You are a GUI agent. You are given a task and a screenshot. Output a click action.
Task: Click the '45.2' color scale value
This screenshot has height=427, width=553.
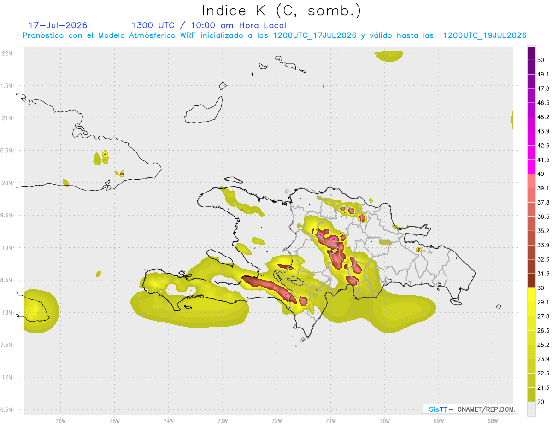pyautogui.click(x=543, y=117)
